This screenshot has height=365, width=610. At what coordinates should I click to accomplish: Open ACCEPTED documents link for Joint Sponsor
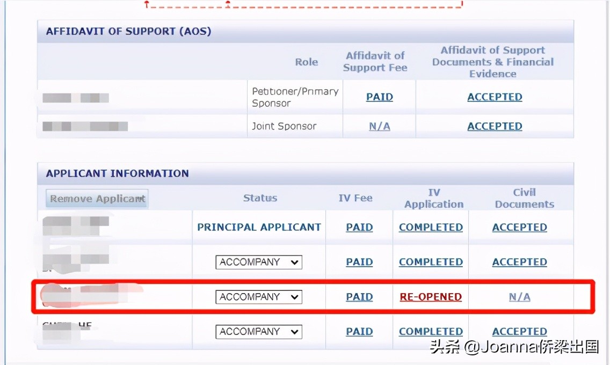(495, 127)
